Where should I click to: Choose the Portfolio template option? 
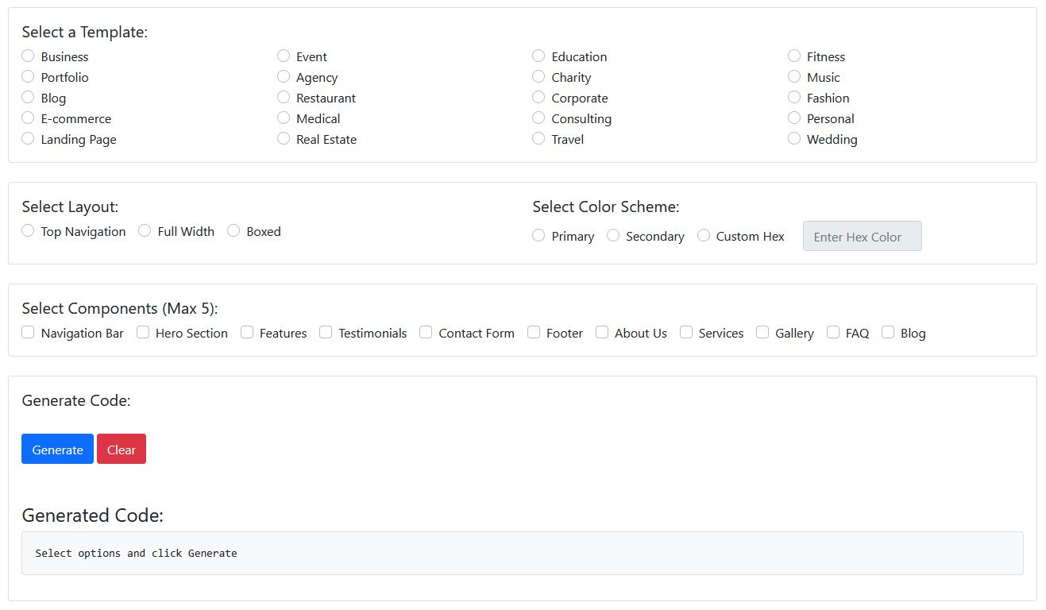28,76
